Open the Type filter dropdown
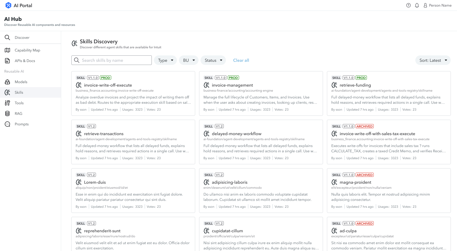Screen dimensions: 457x251 [166, 60]
